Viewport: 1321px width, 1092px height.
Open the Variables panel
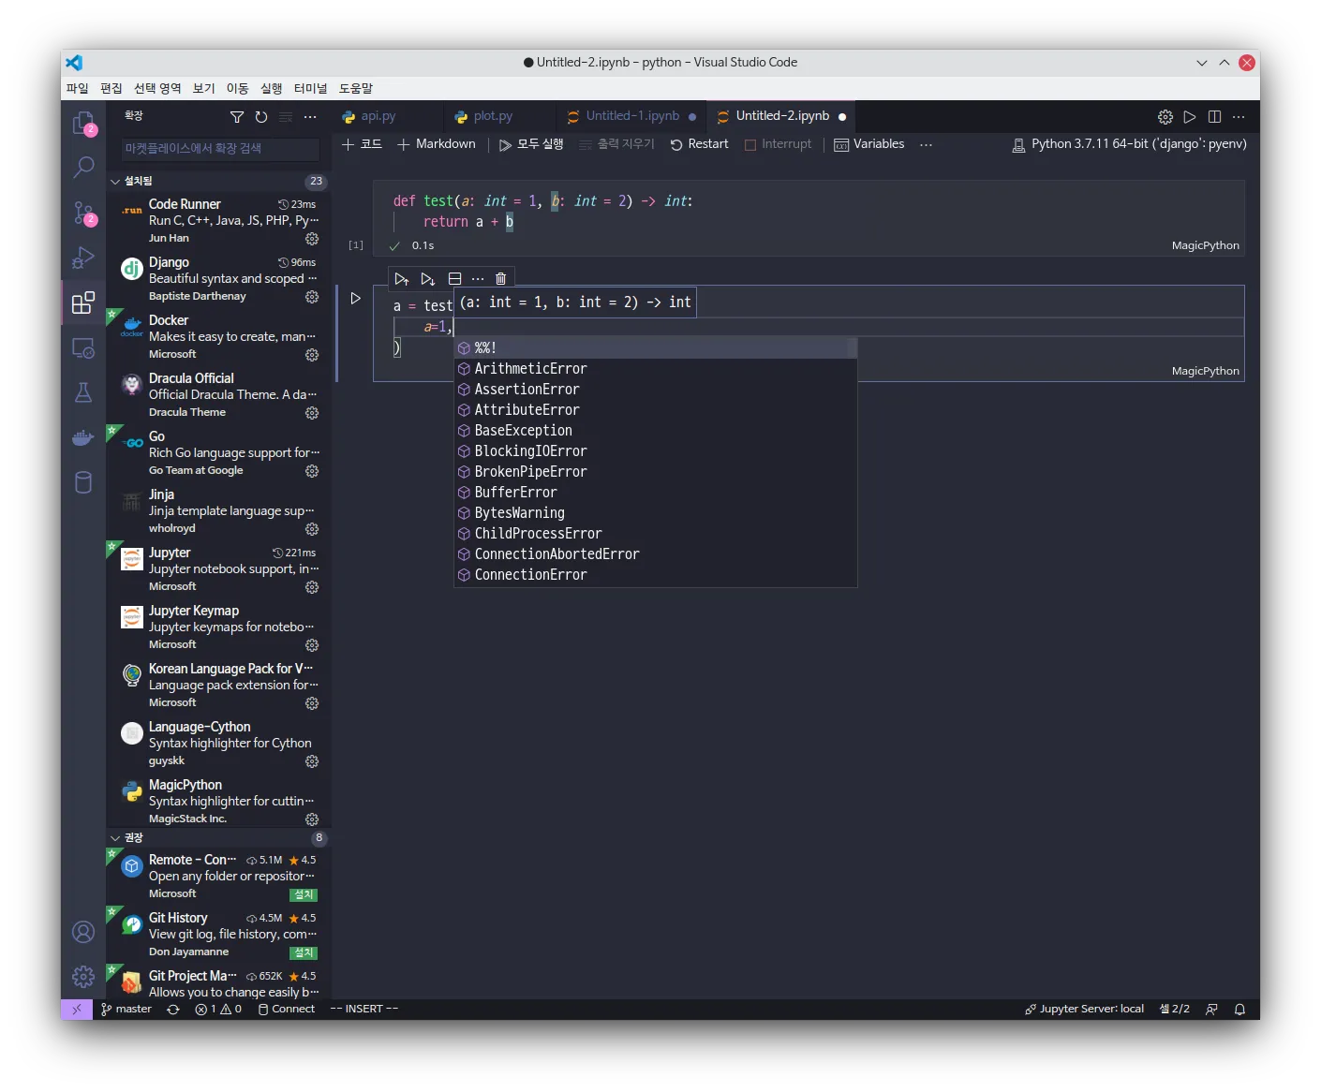point(869,144)
